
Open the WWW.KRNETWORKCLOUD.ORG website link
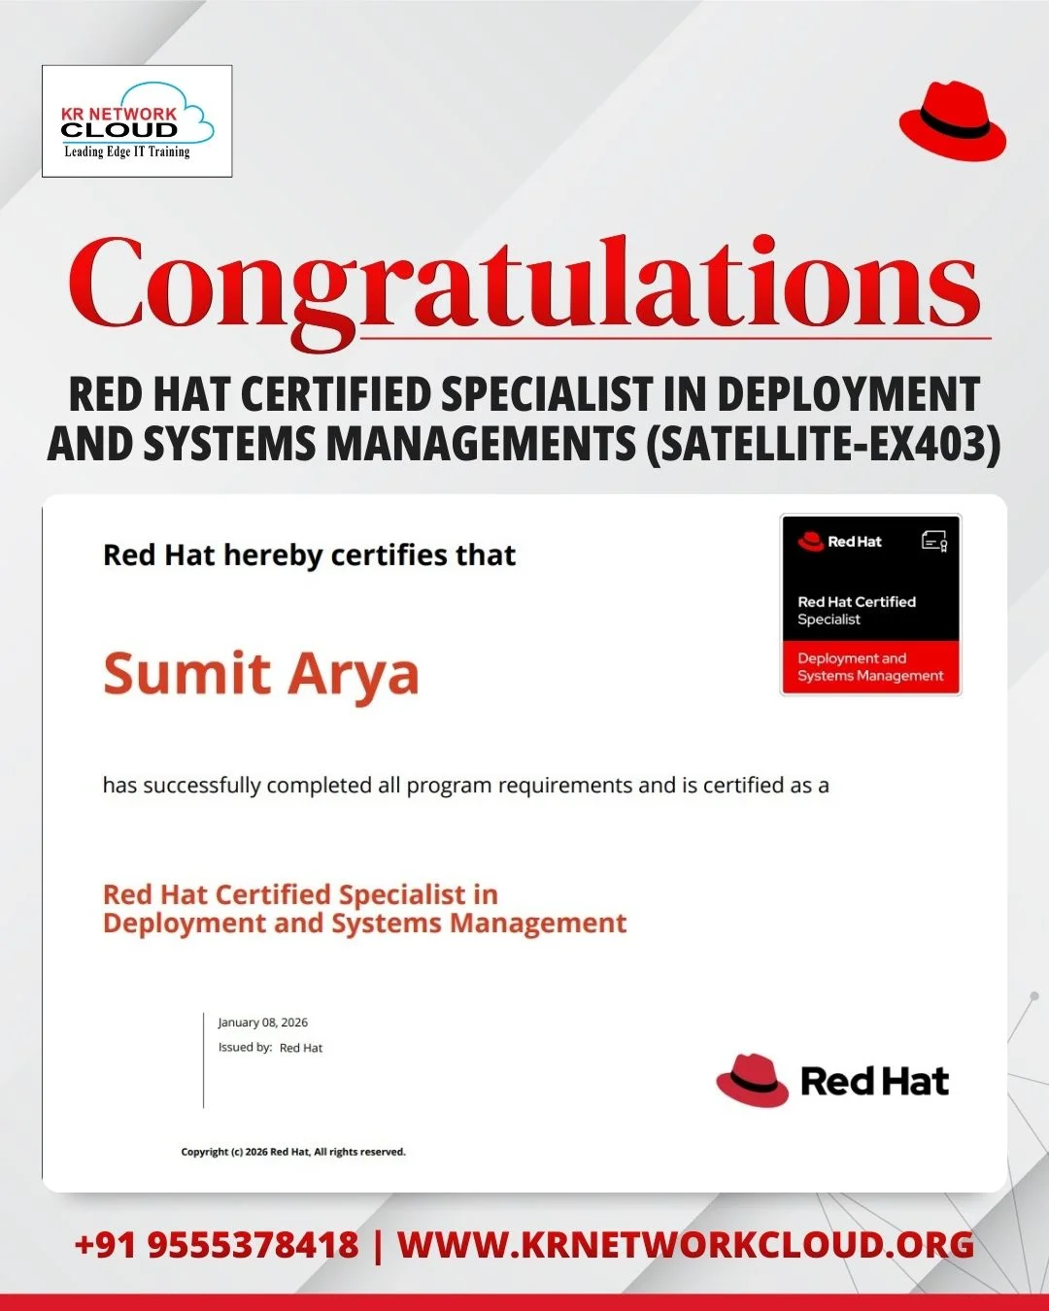(x=686, y=1245)
